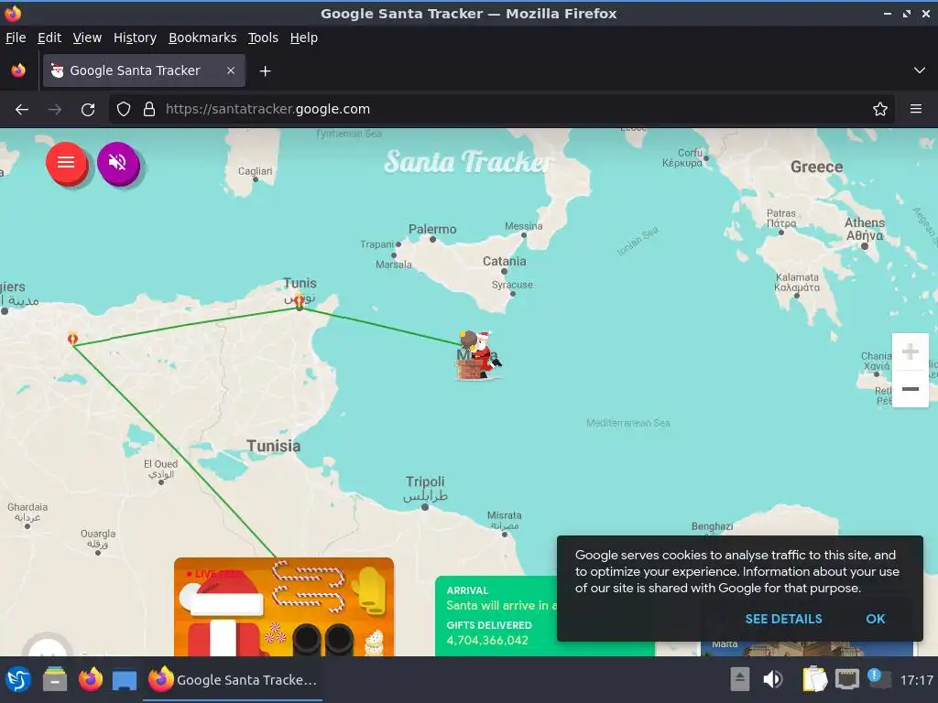Screen dimensions: 938x703
Task: Go back to previous page
Action: pos(22,110)
